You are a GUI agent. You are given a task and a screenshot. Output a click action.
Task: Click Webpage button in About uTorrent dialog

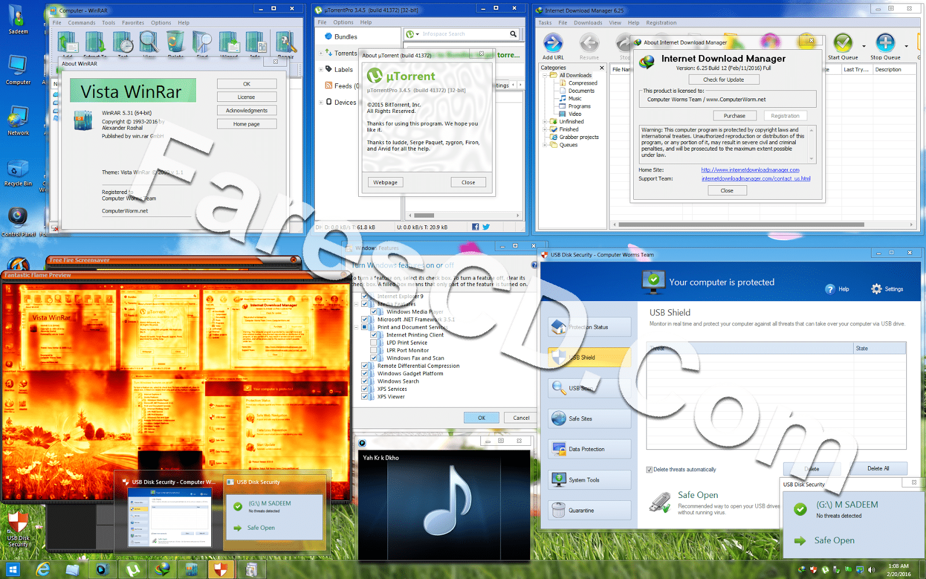click(385, 182)
